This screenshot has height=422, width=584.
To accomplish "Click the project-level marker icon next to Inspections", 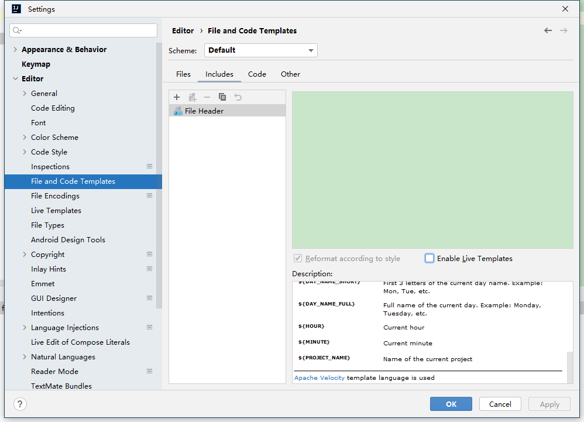I will tap(149, 166).
